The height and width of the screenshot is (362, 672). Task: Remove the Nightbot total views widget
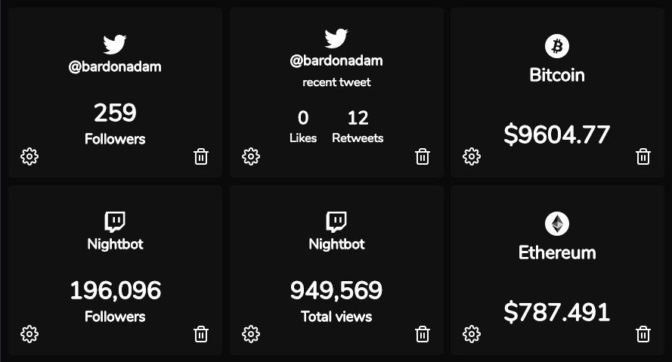tap(423, 334)
